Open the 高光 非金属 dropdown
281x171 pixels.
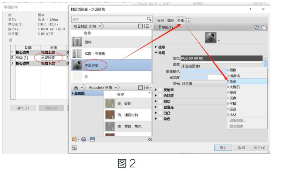(204, 83)
